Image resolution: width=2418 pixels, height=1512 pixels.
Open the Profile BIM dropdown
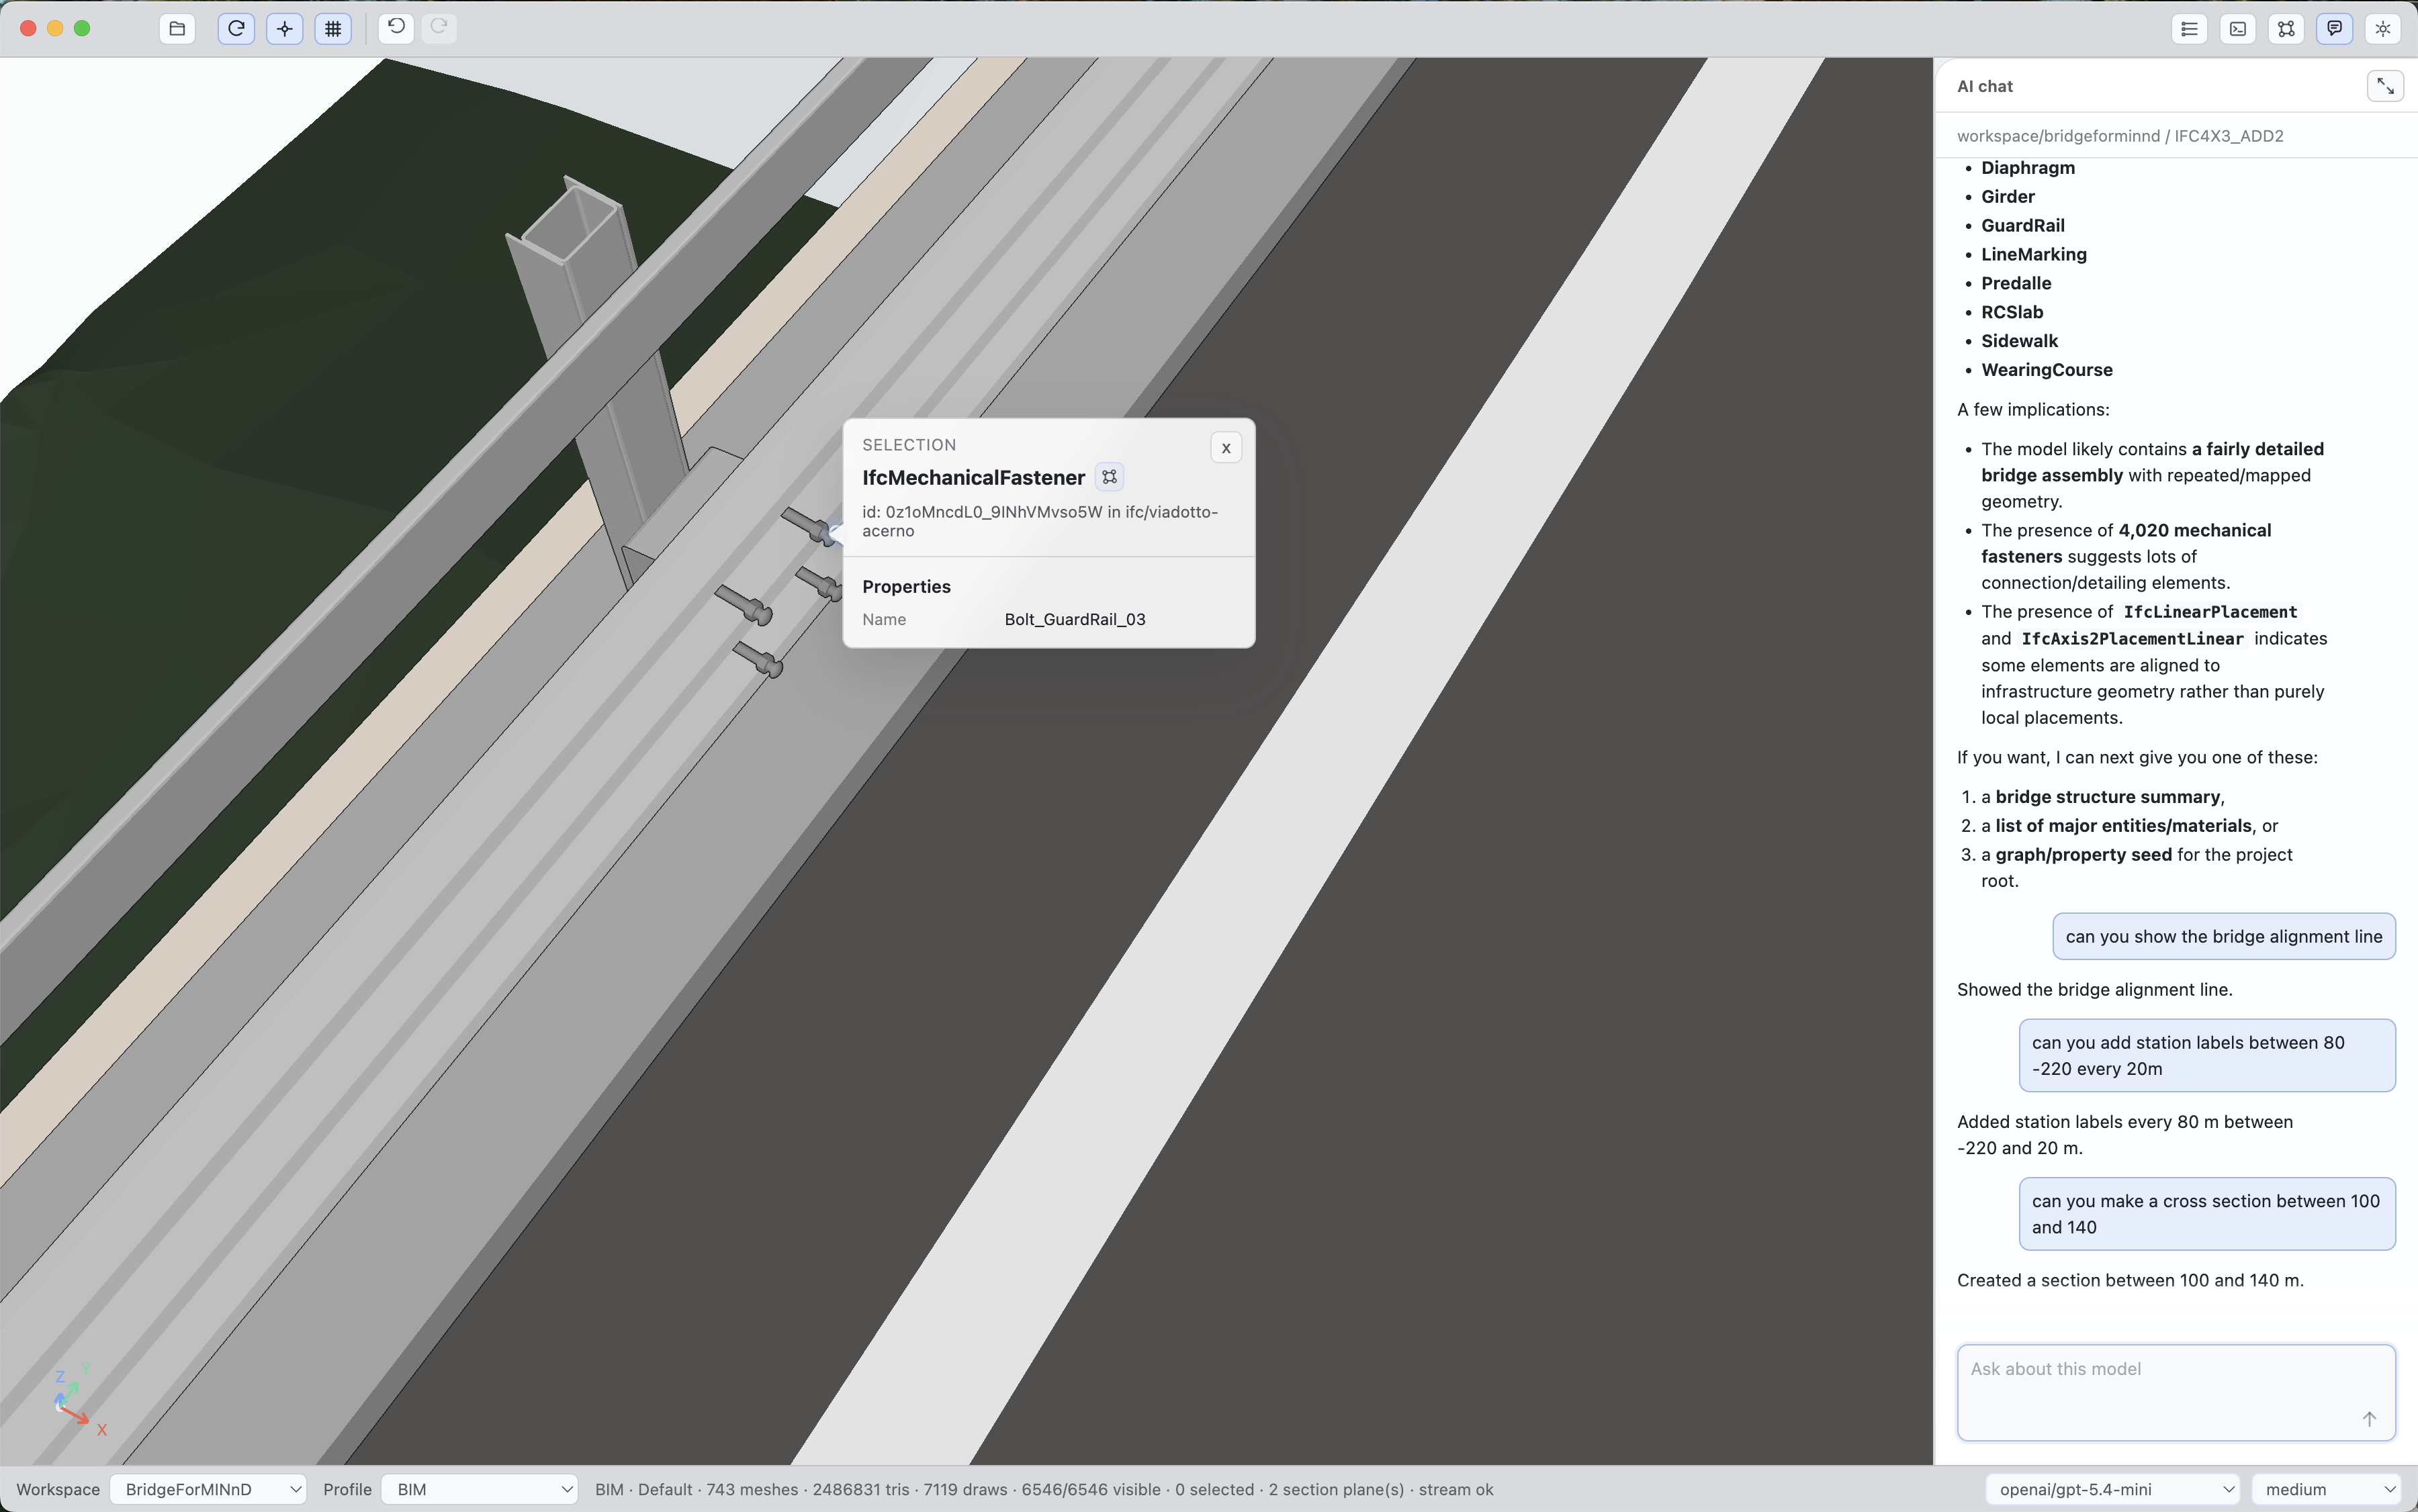pyautogui.click(x=479, y=1489)
